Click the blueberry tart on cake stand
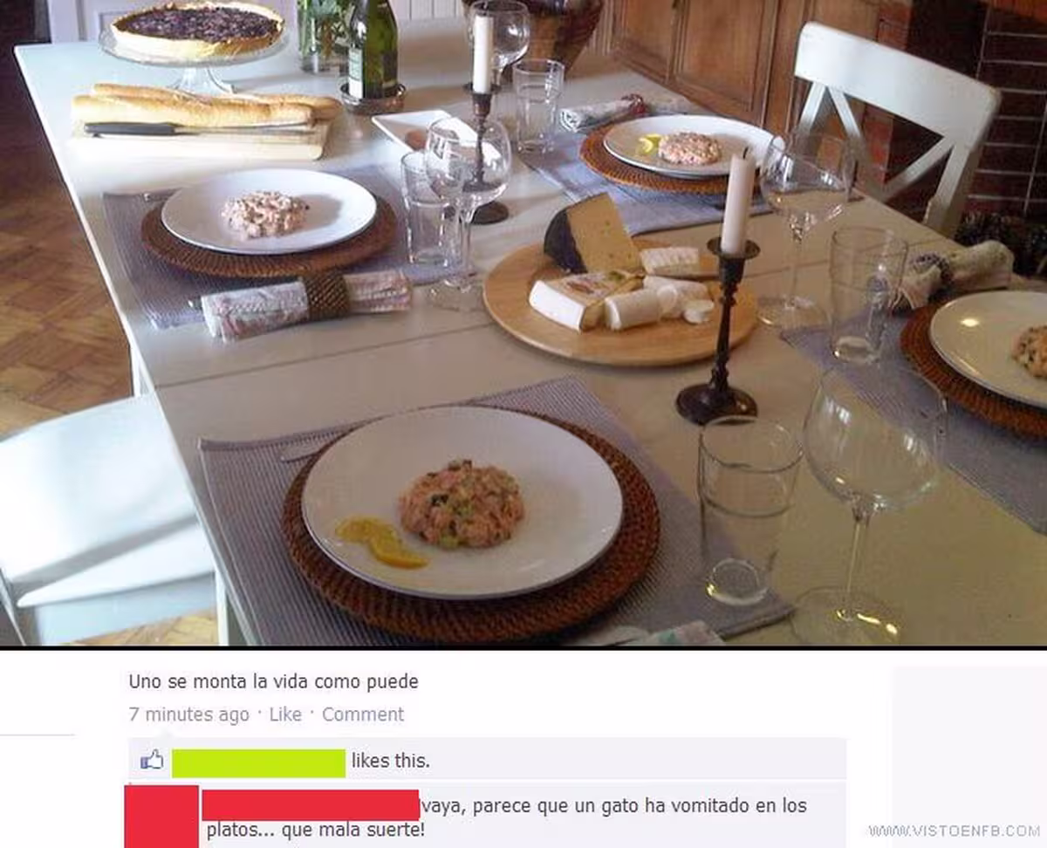1047x848 pixels. [x=198, y=29]
